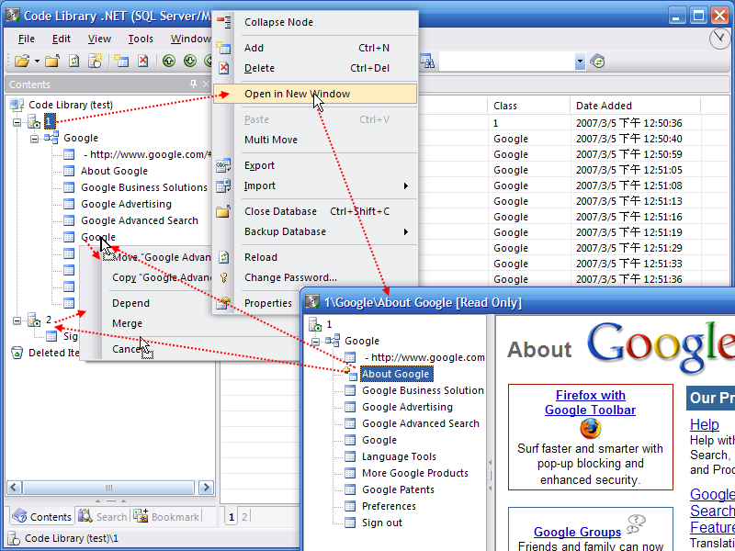Click the open-folder icon in the toolbar

click(x=21, y=61)
